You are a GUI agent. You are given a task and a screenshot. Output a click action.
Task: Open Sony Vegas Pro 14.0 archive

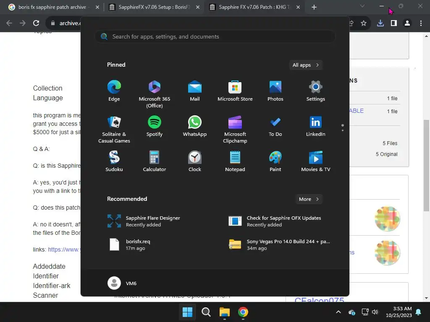280,245
